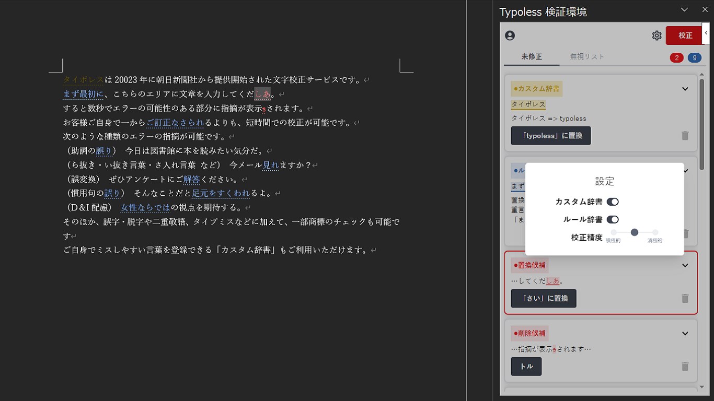Set 校正精度 slider to middle handle
Viewport: 714px width, 401px height.
click(635, 232)
